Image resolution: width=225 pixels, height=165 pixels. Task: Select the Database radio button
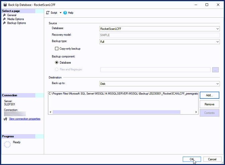pos(57,63)
